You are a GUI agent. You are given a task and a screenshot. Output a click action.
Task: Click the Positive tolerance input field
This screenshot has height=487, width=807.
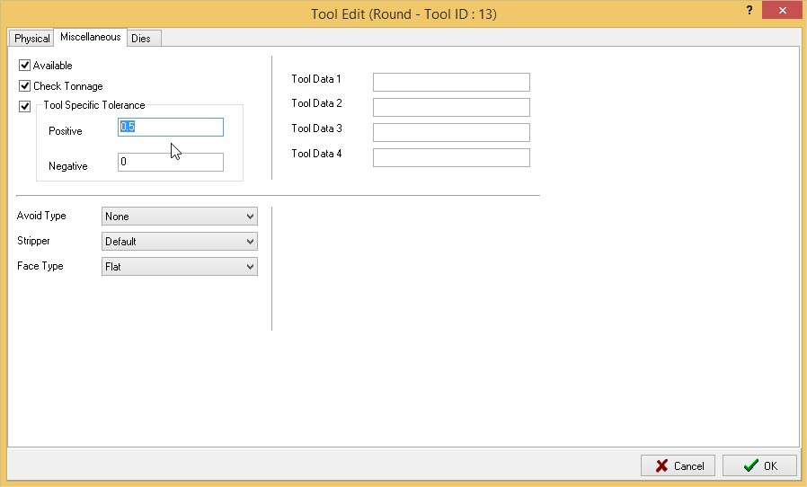click(x=170, y=128)
